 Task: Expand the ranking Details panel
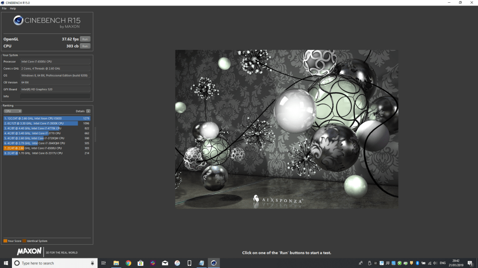(x=87, y=111)
